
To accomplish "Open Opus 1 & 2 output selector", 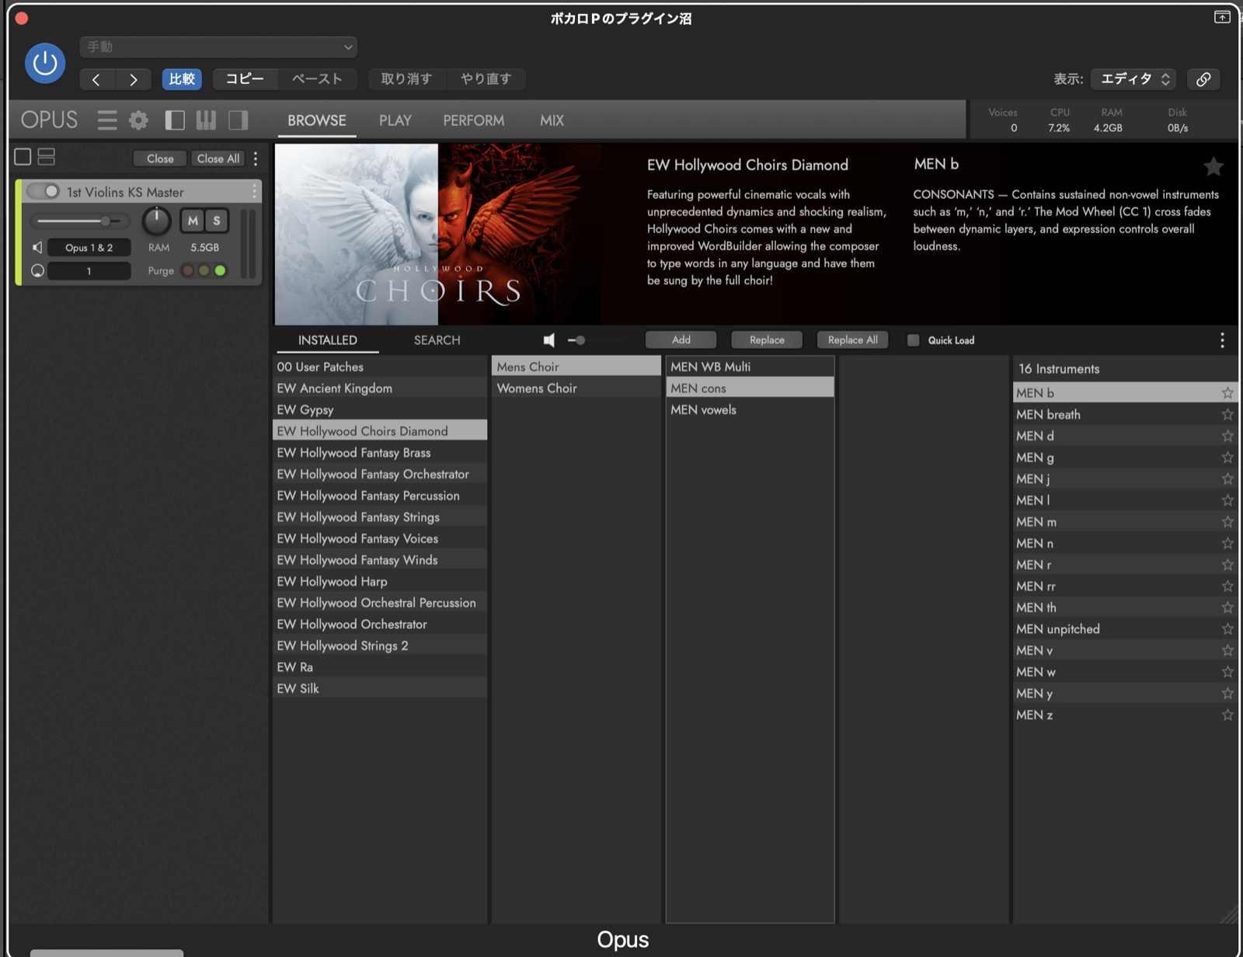I will point(89,247).
